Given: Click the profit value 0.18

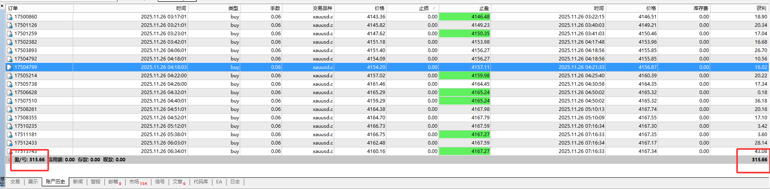Looking at the screenshot, I should [762, 92].
